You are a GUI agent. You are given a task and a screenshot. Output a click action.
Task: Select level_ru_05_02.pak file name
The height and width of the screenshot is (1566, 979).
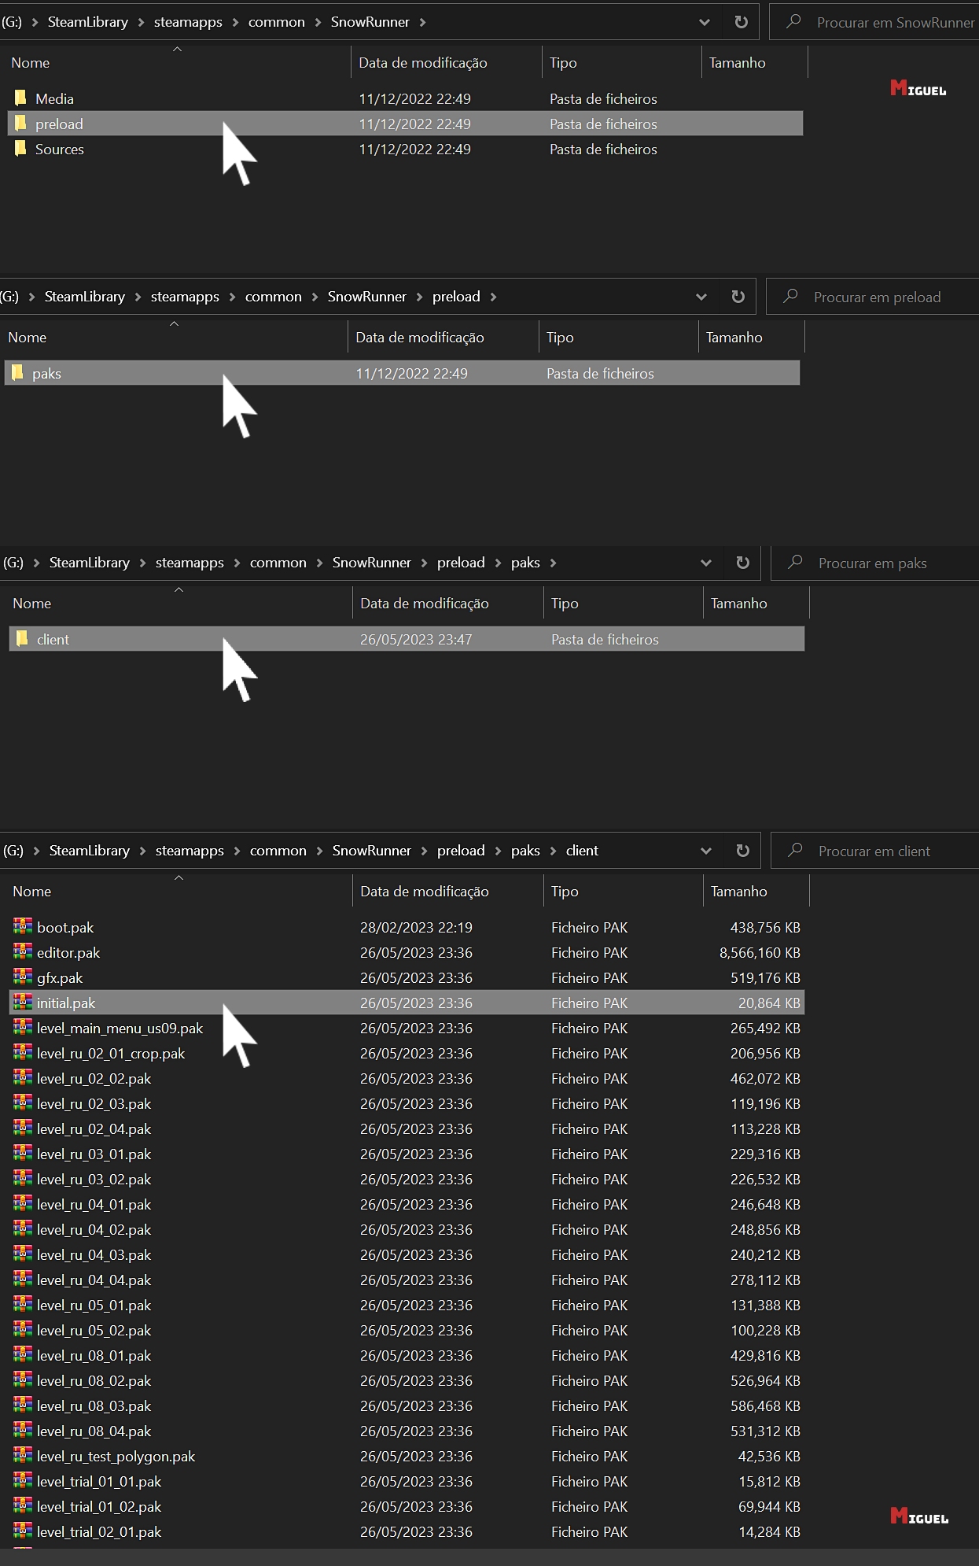pyautogui.click(x=94, y=1330)
